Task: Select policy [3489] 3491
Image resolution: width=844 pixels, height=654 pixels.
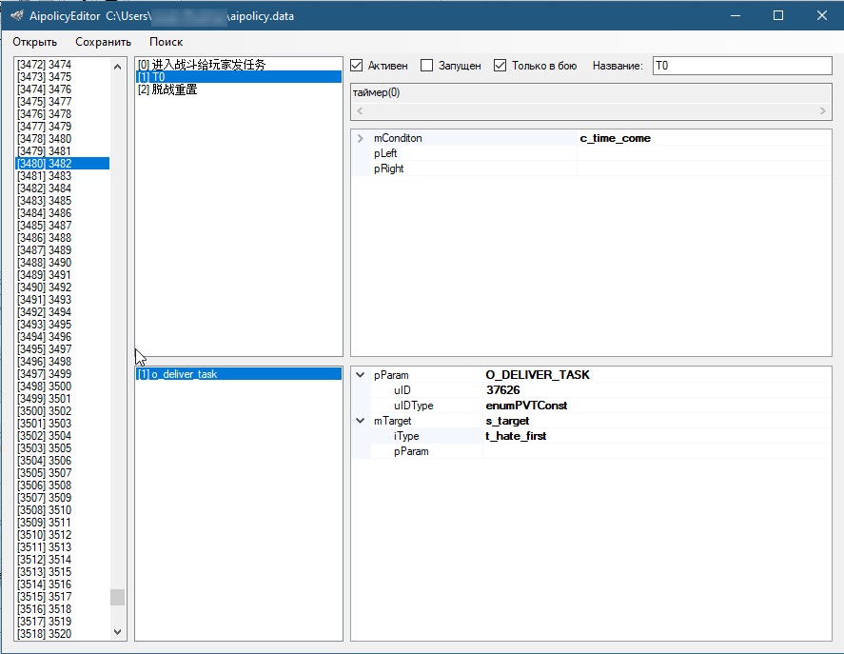Action: [x=63, y=275]
